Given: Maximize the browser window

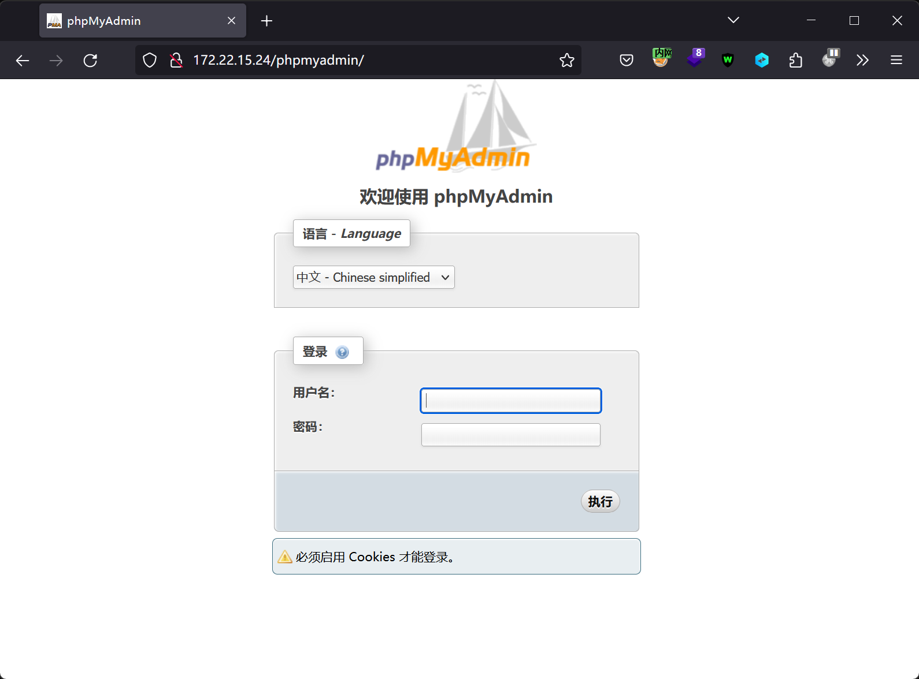Looking at the screenshot, I should 854,20.
